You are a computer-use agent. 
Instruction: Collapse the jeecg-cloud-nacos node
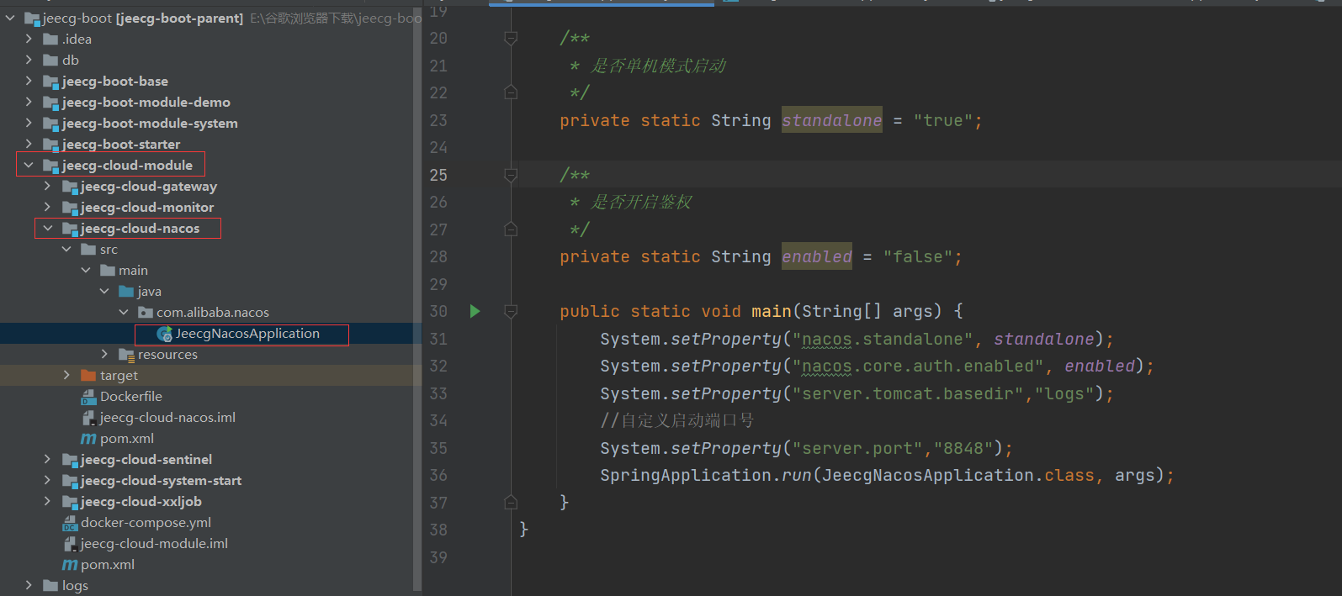coord(48,229)
